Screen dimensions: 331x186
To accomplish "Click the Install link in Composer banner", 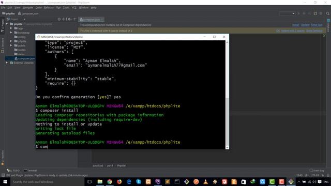I will click(x=296, y=25).
